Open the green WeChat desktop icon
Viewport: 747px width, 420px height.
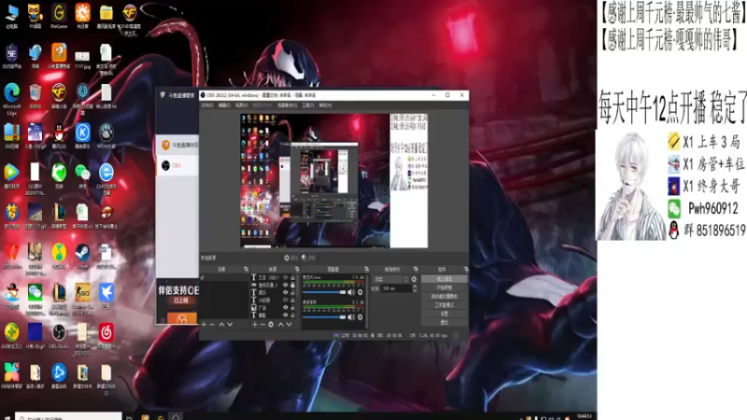click(82, 175)
